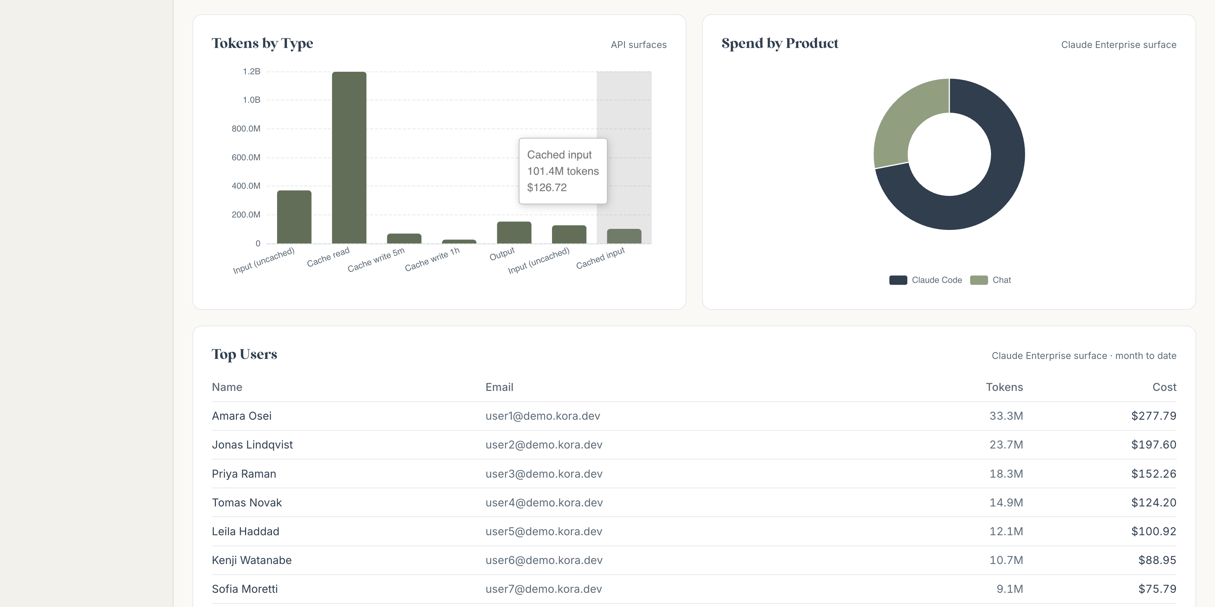The width and height of the screenshot is (1215, 607).
Task: Click the Chat legend swatch
Action: click(x=979, y=280)
